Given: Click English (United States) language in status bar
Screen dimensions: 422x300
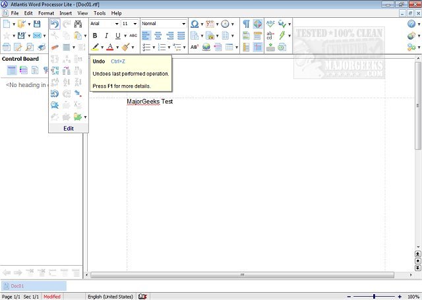Looking at the screenshot, I should [x=110, y=297].
